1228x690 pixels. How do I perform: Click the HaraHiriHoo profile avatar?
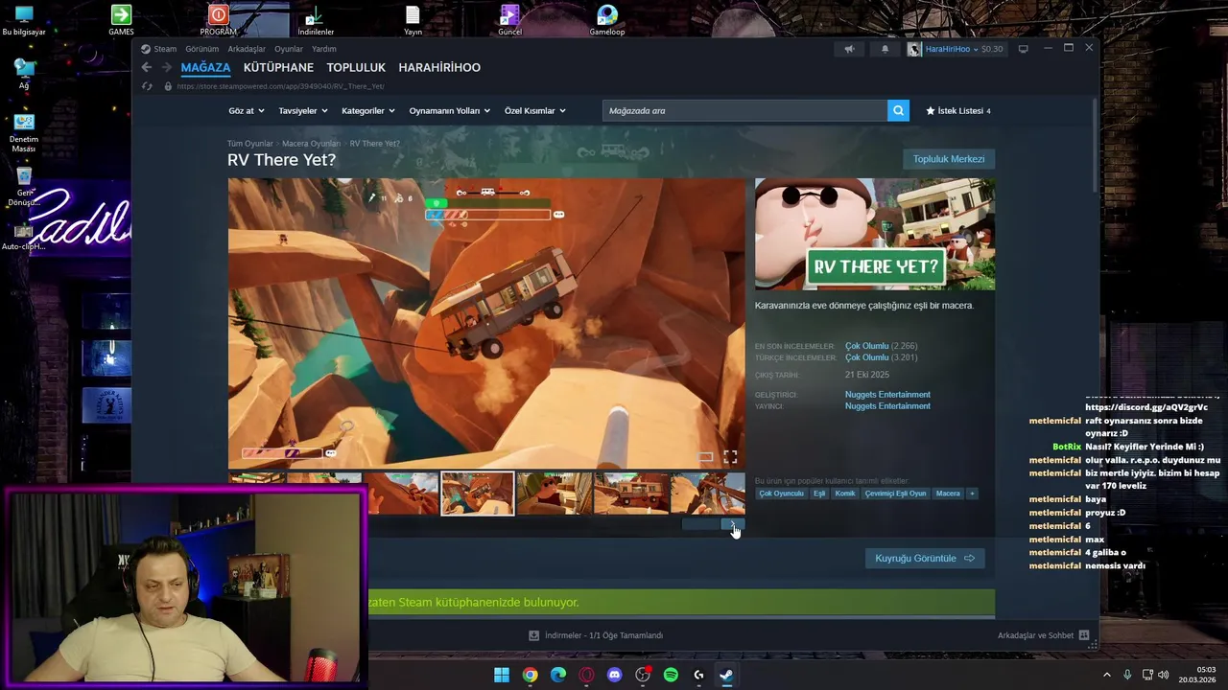pos(913,49)
